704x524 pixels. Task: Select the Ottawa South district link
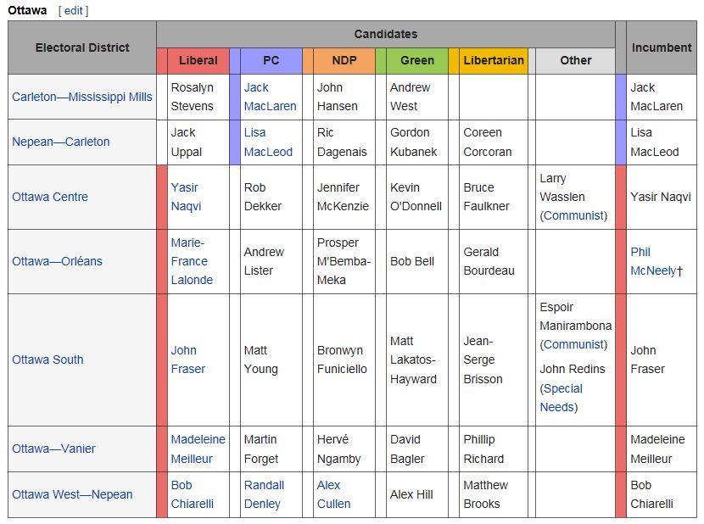point(47,360)
